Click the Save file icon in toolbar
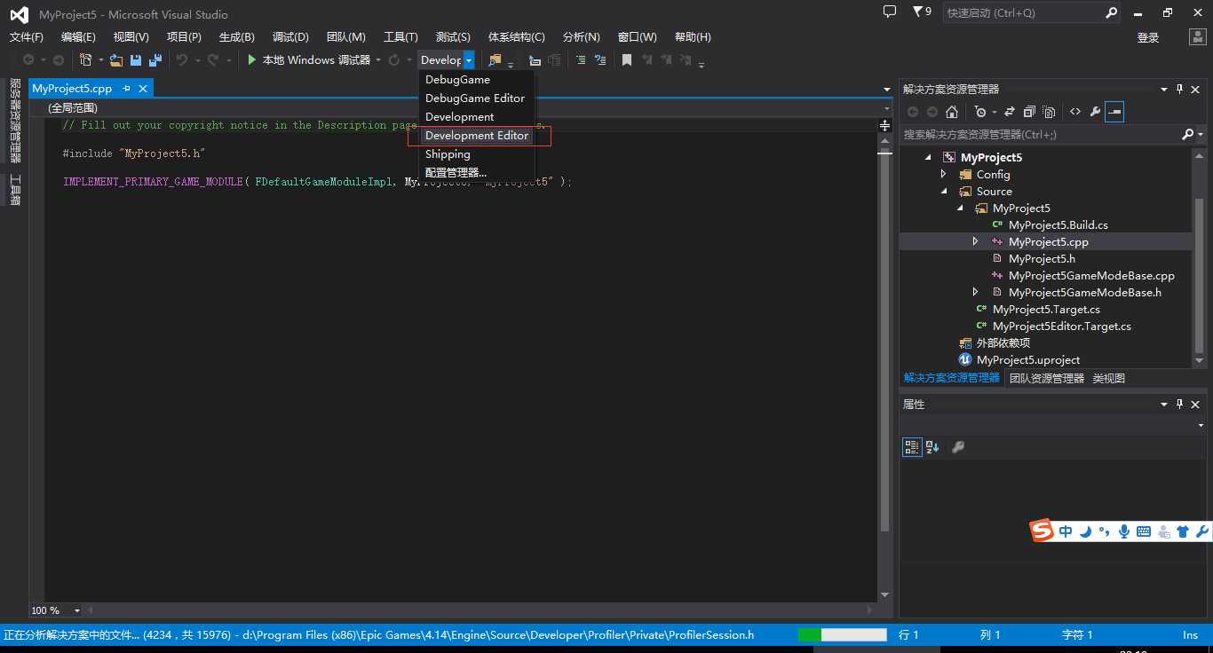The width and height of the screenshot is (1213, 653). (136, 59)
